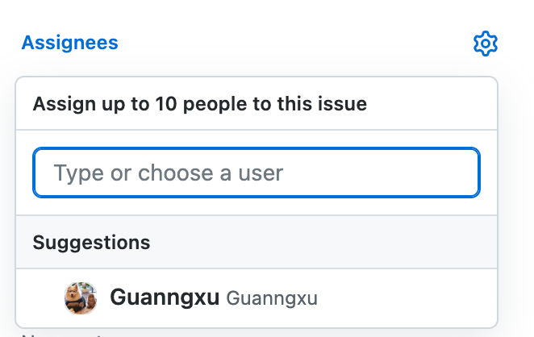The height and width of the screenshot is (337, 534).
Task: Click the bold "Guanngxu" display name
Action: (165, 297)
